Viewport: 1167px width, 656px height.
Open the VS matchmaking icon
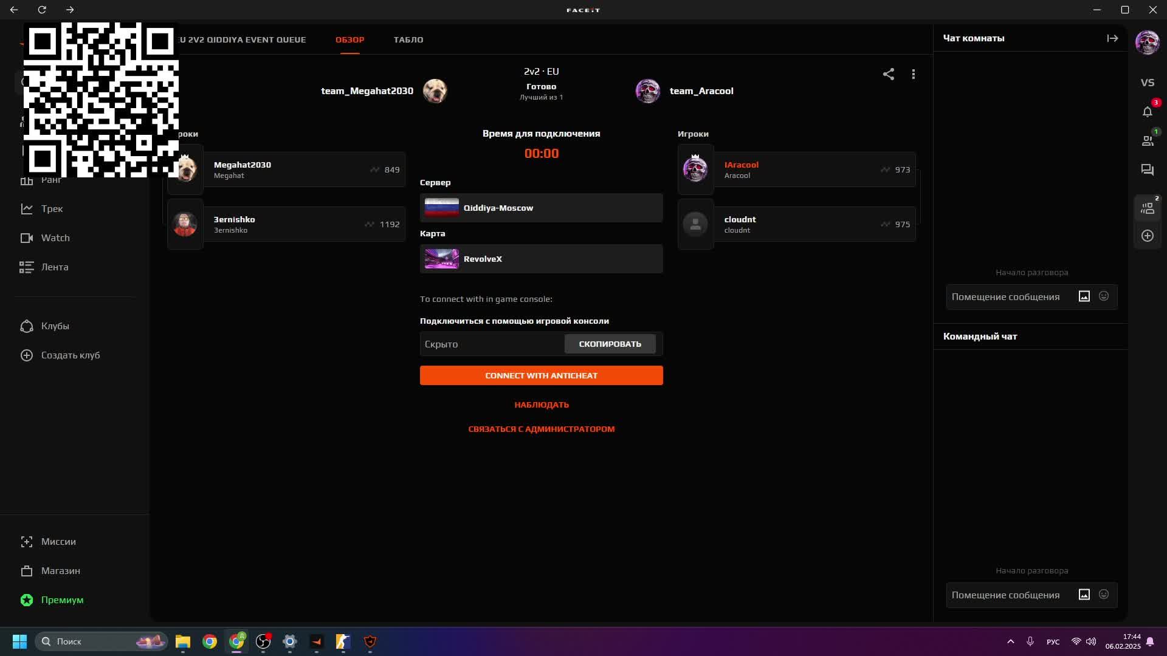click(x=1147, y=83)
